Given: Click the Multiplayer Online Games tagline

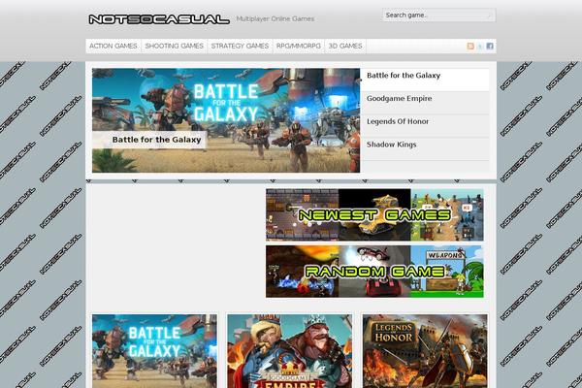Looking at the screenshot, I should (275, 19).
